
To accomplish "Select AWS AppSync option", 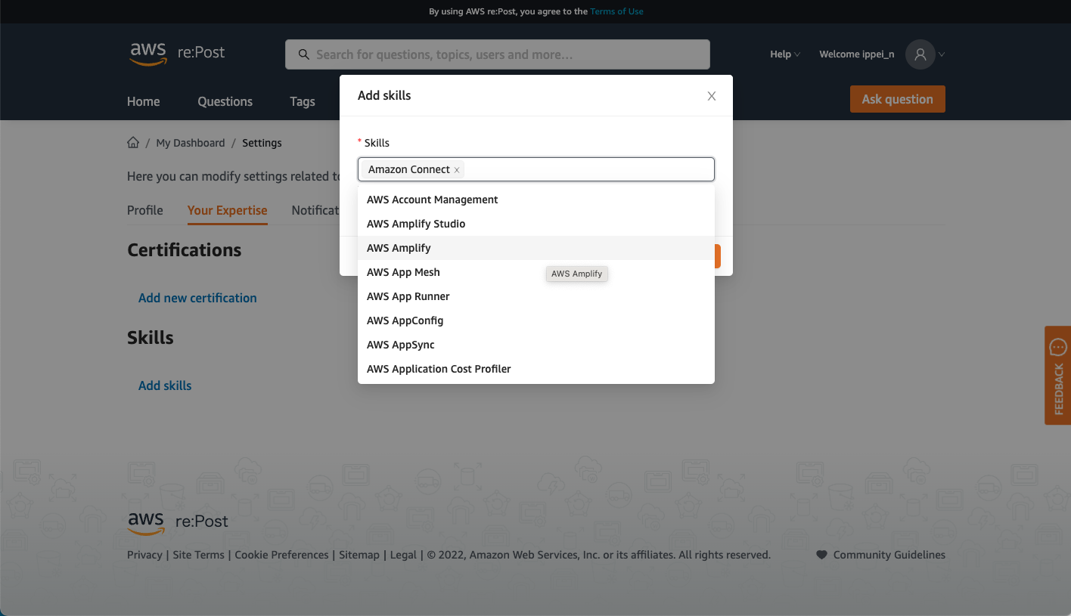I will (x=536, y=345).
